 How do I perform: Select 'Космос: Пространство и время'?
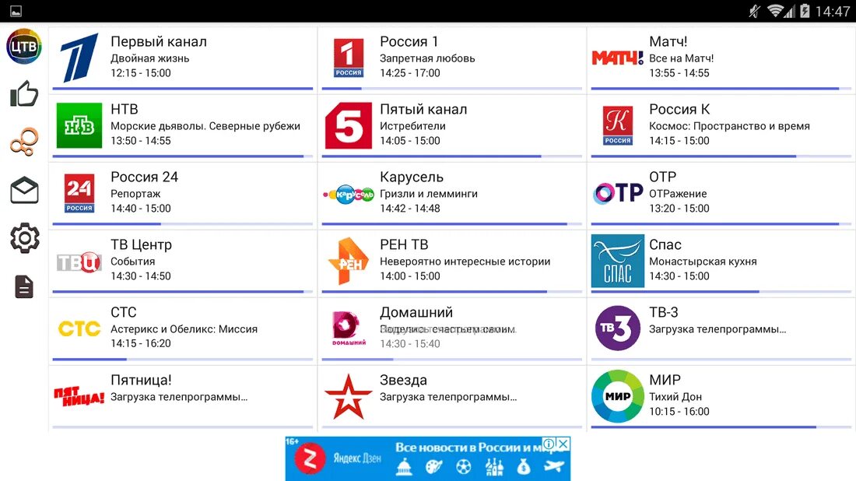pos(729,126)
